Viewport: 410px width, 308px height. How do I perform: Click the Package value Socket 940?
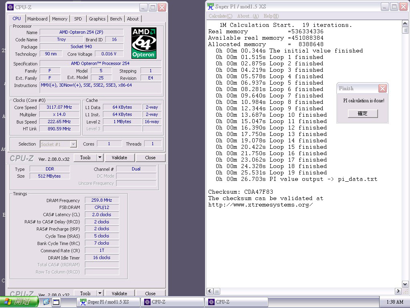[x=81, y=47]
